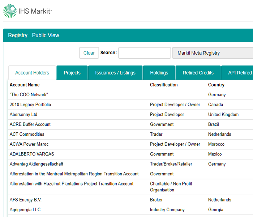
Task: Select ACT Commodities account name
Action: click(27, 134)
